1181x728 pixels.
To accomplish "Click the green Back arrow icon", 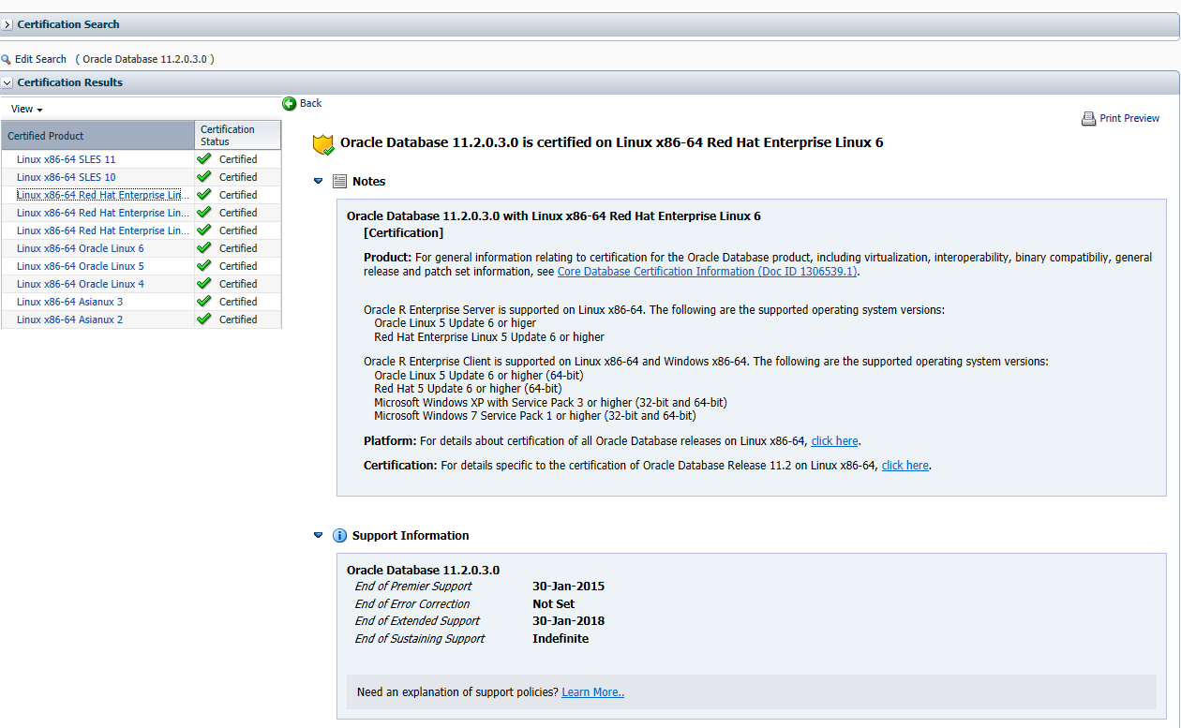I will pos(290,103).
